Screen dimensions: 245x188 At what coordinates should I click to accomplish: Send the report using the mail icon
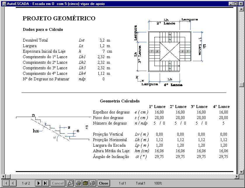pyautogui.click(x=93, y=183)
